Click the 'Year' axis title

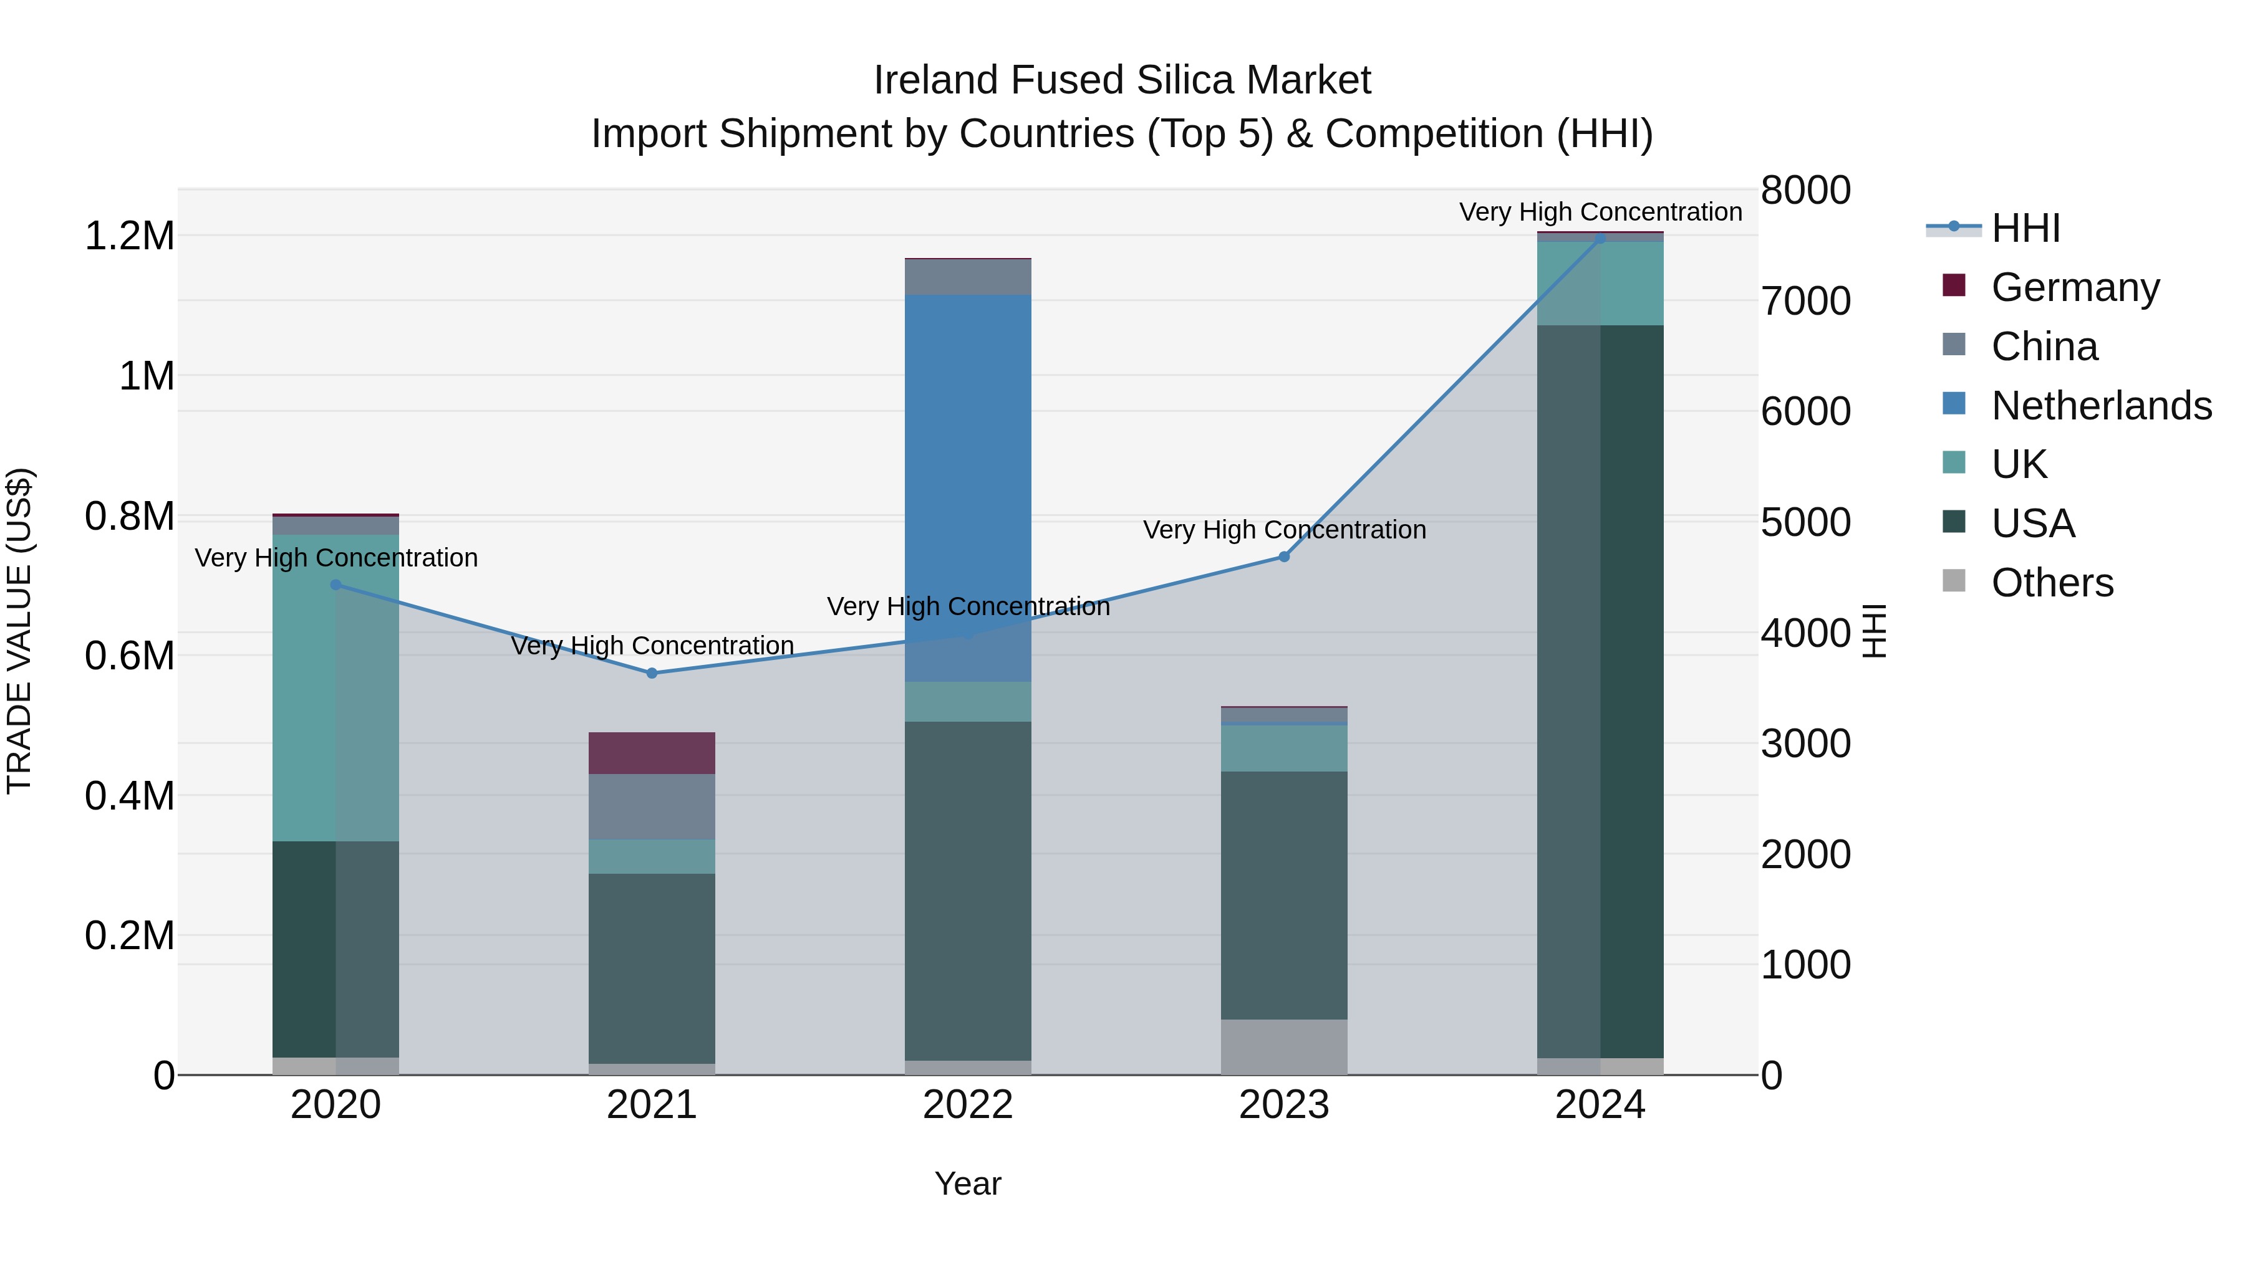[968, 1185]
